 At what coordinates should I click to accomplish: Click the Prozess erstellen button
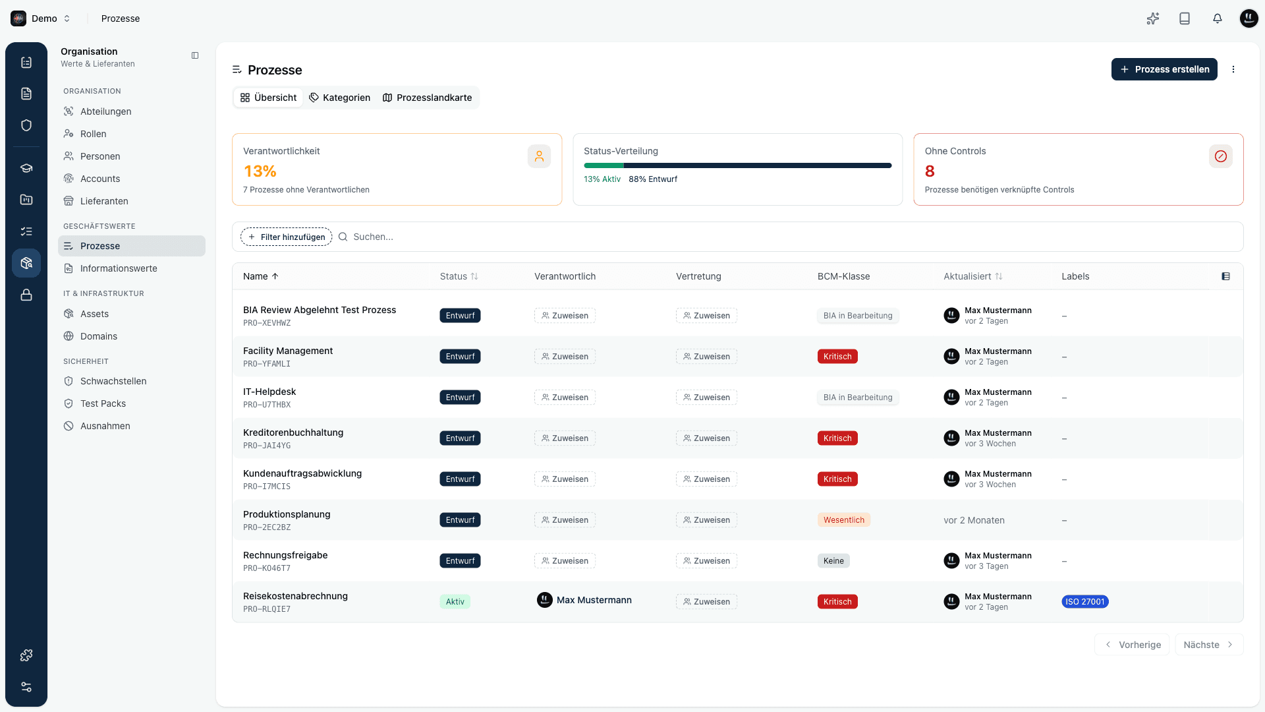click(x=1164, y=69)
